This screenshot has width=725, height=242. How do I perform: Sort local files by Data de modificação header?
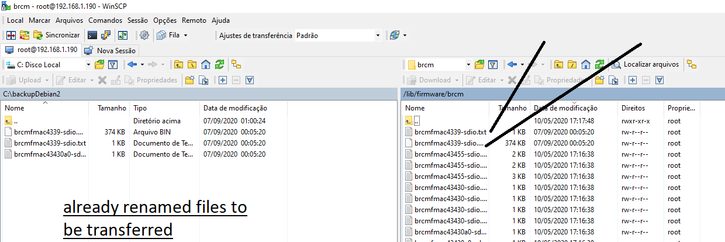235,108
